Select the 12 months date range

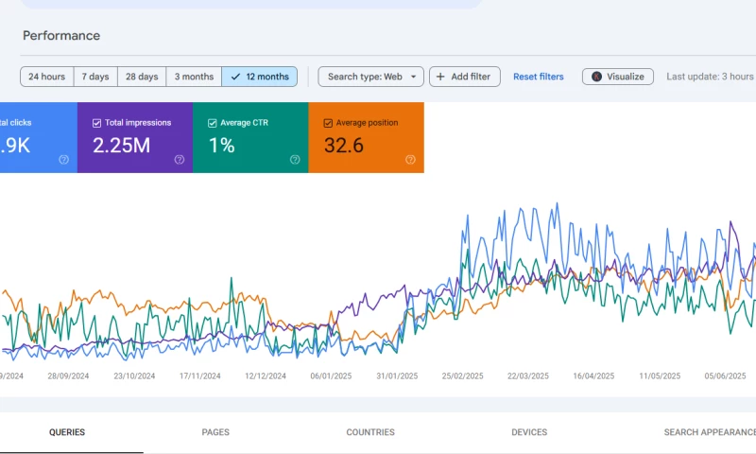pos(260,77)
